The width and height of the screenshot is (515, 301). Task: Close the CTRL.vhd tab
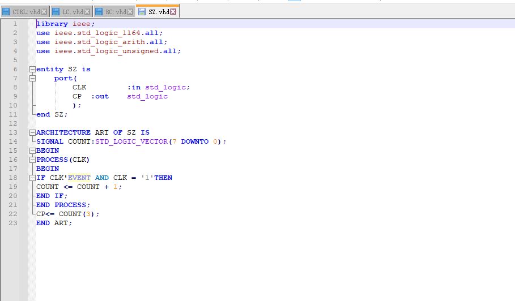click(x=44, y=12)
